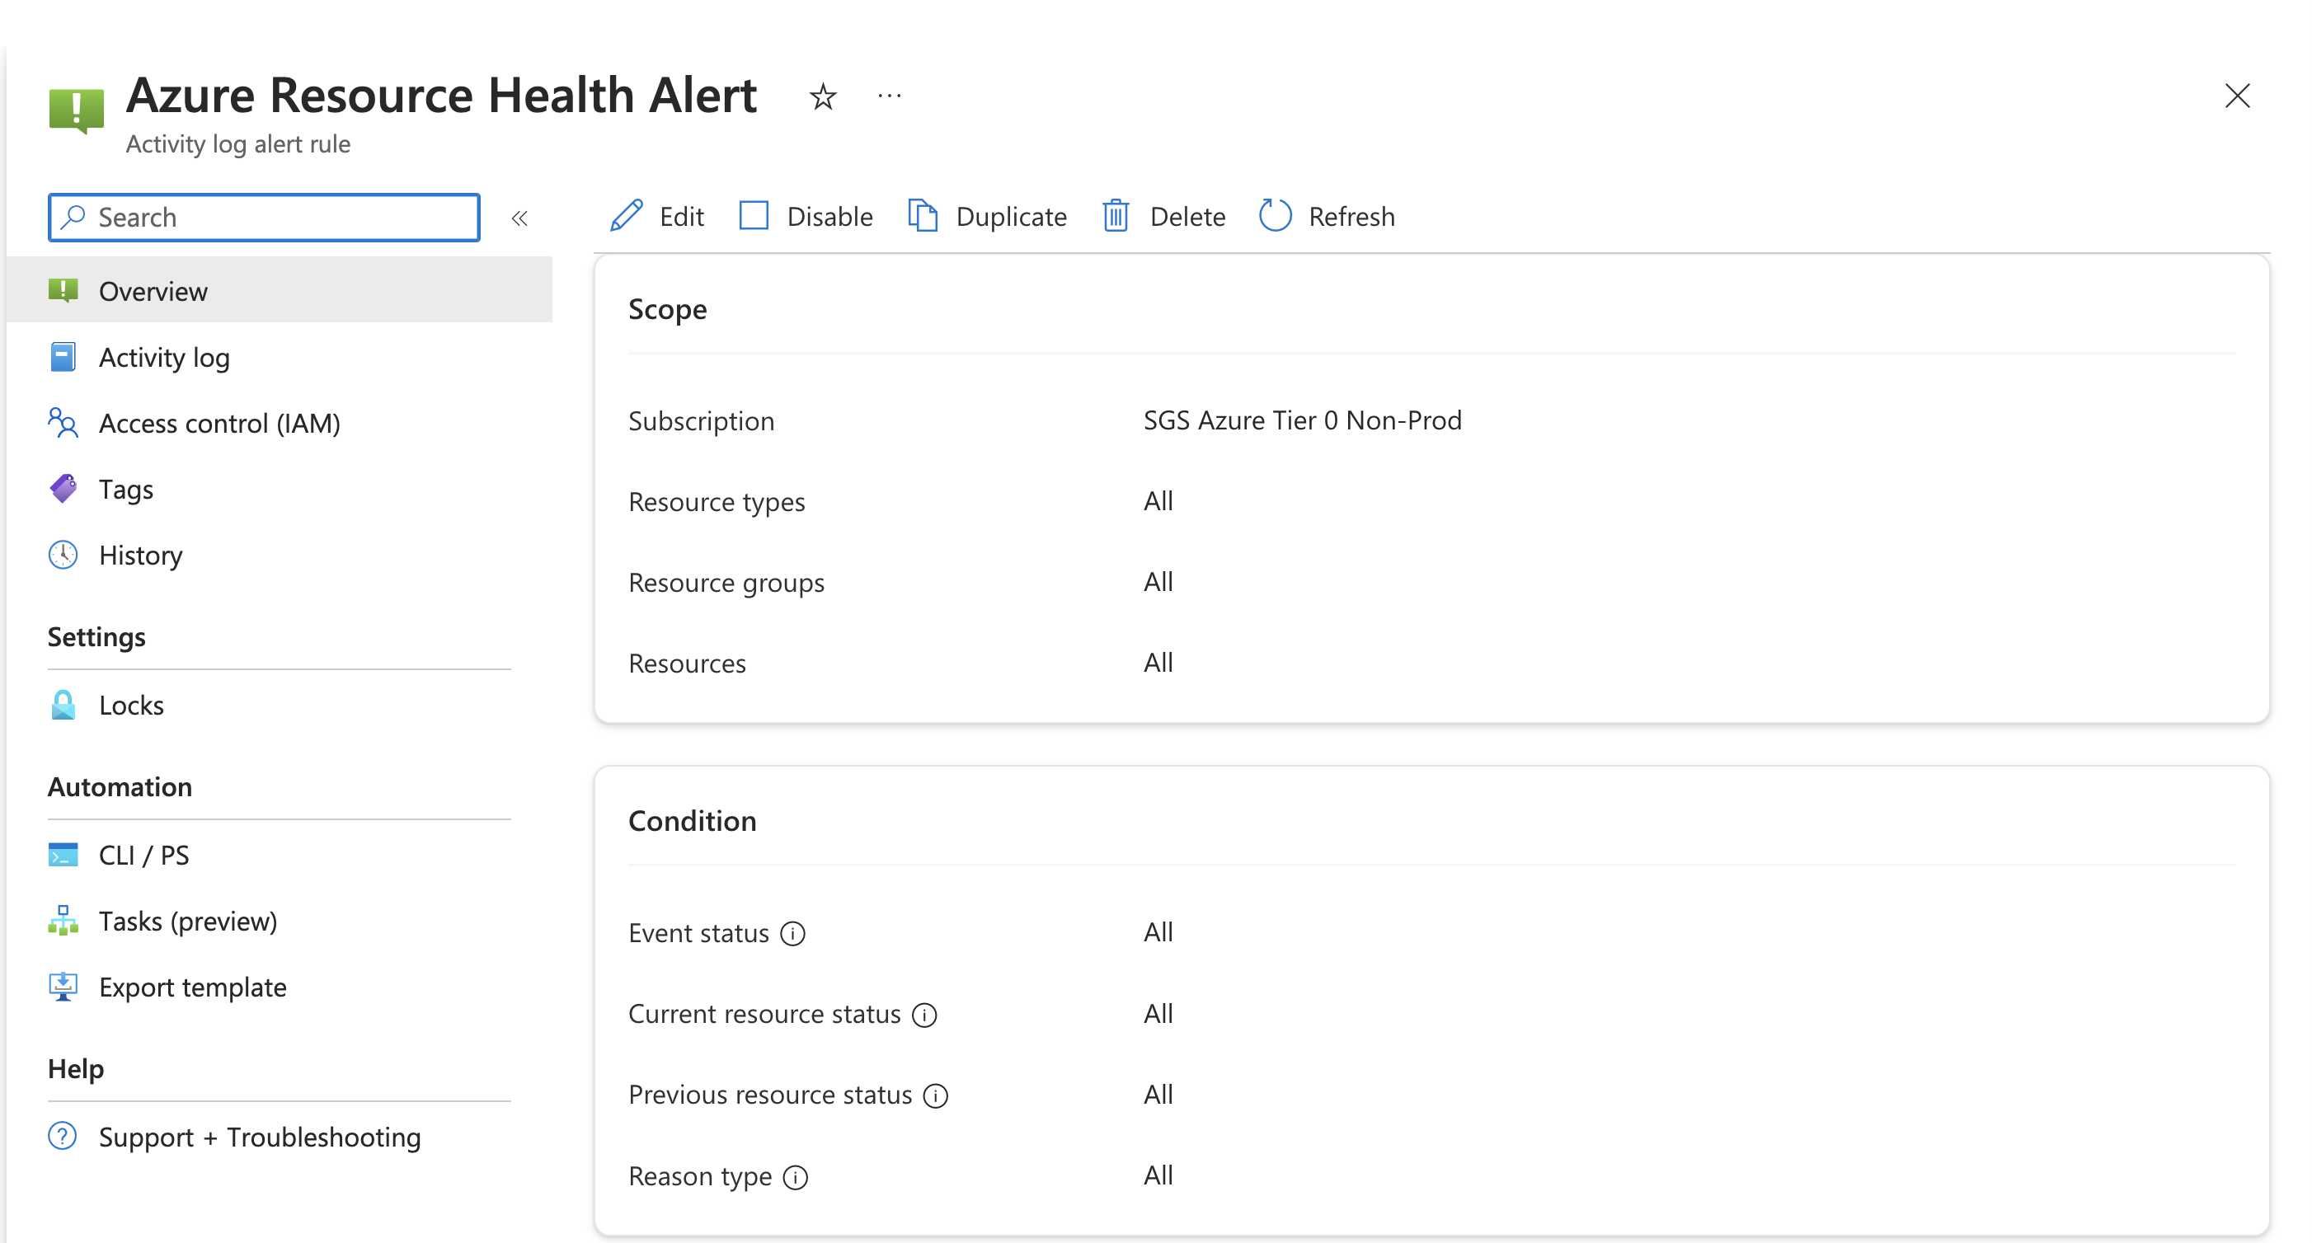Click the Duplicate pages icon
2312x1243 pixels.
tap(923, 216)
